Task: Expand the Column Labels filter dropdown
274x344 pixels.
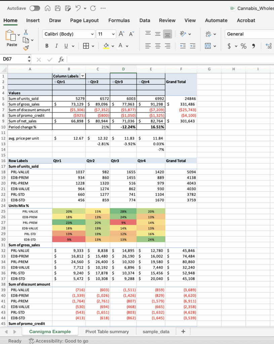Action: coord(83,76)
